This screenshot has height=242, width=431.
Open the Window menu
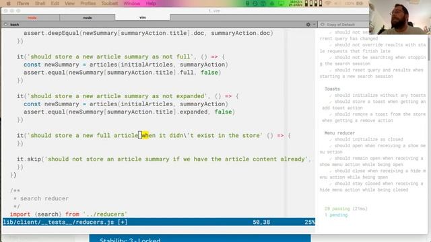(x=132, y=3)
